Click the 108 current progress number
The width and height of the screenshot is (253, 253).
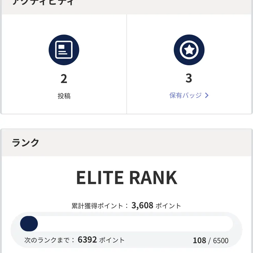tap(199, 240)
